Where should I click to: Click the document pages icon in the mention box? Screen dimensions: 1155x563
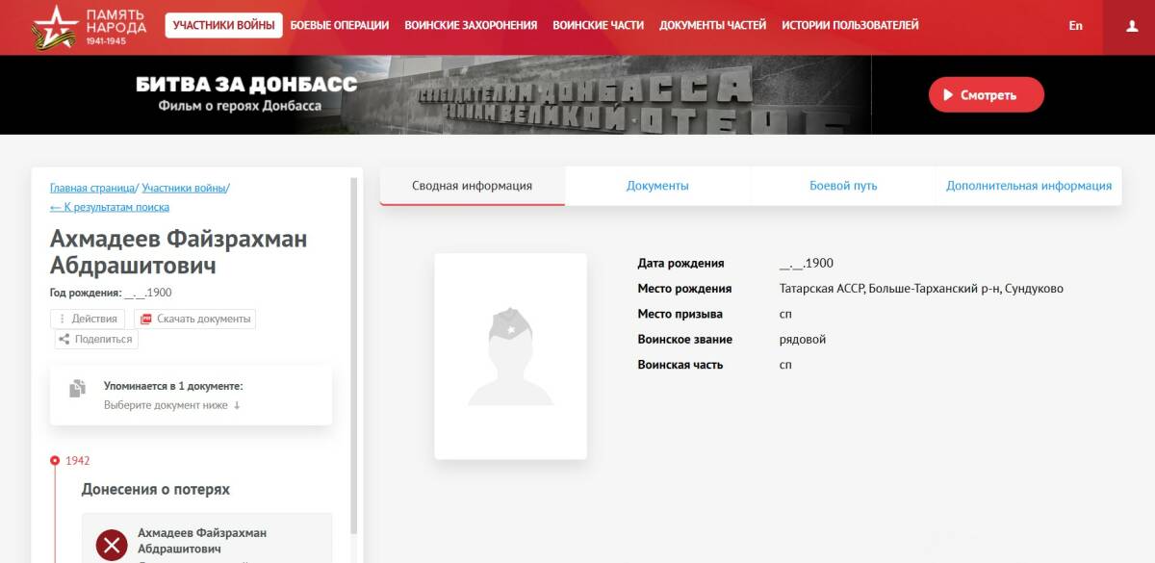77,389
